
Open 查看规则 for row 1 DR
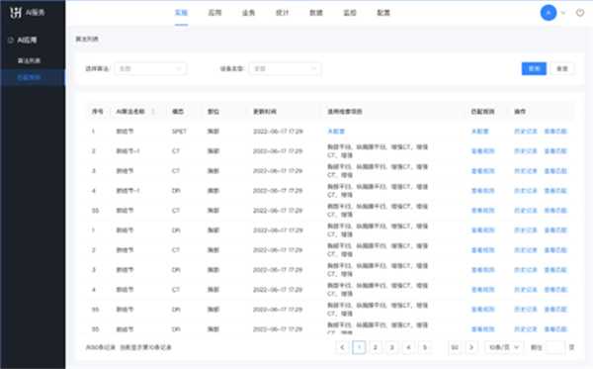[483, 231]
